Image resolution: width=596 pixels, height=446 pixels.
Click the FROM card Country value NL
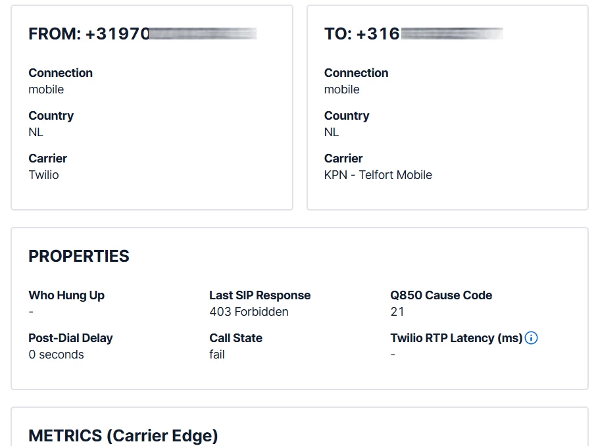click(x=36, y=132)
